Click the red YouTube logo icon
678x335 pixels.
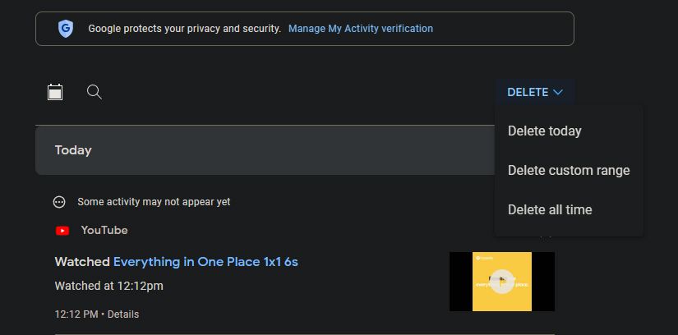coord(62,231)
